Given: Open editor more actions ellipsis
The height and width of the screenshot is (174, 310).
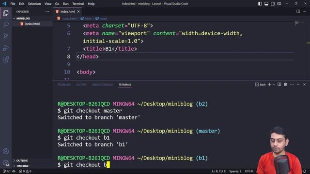Looking at the screenshot, I should (305, 12).
